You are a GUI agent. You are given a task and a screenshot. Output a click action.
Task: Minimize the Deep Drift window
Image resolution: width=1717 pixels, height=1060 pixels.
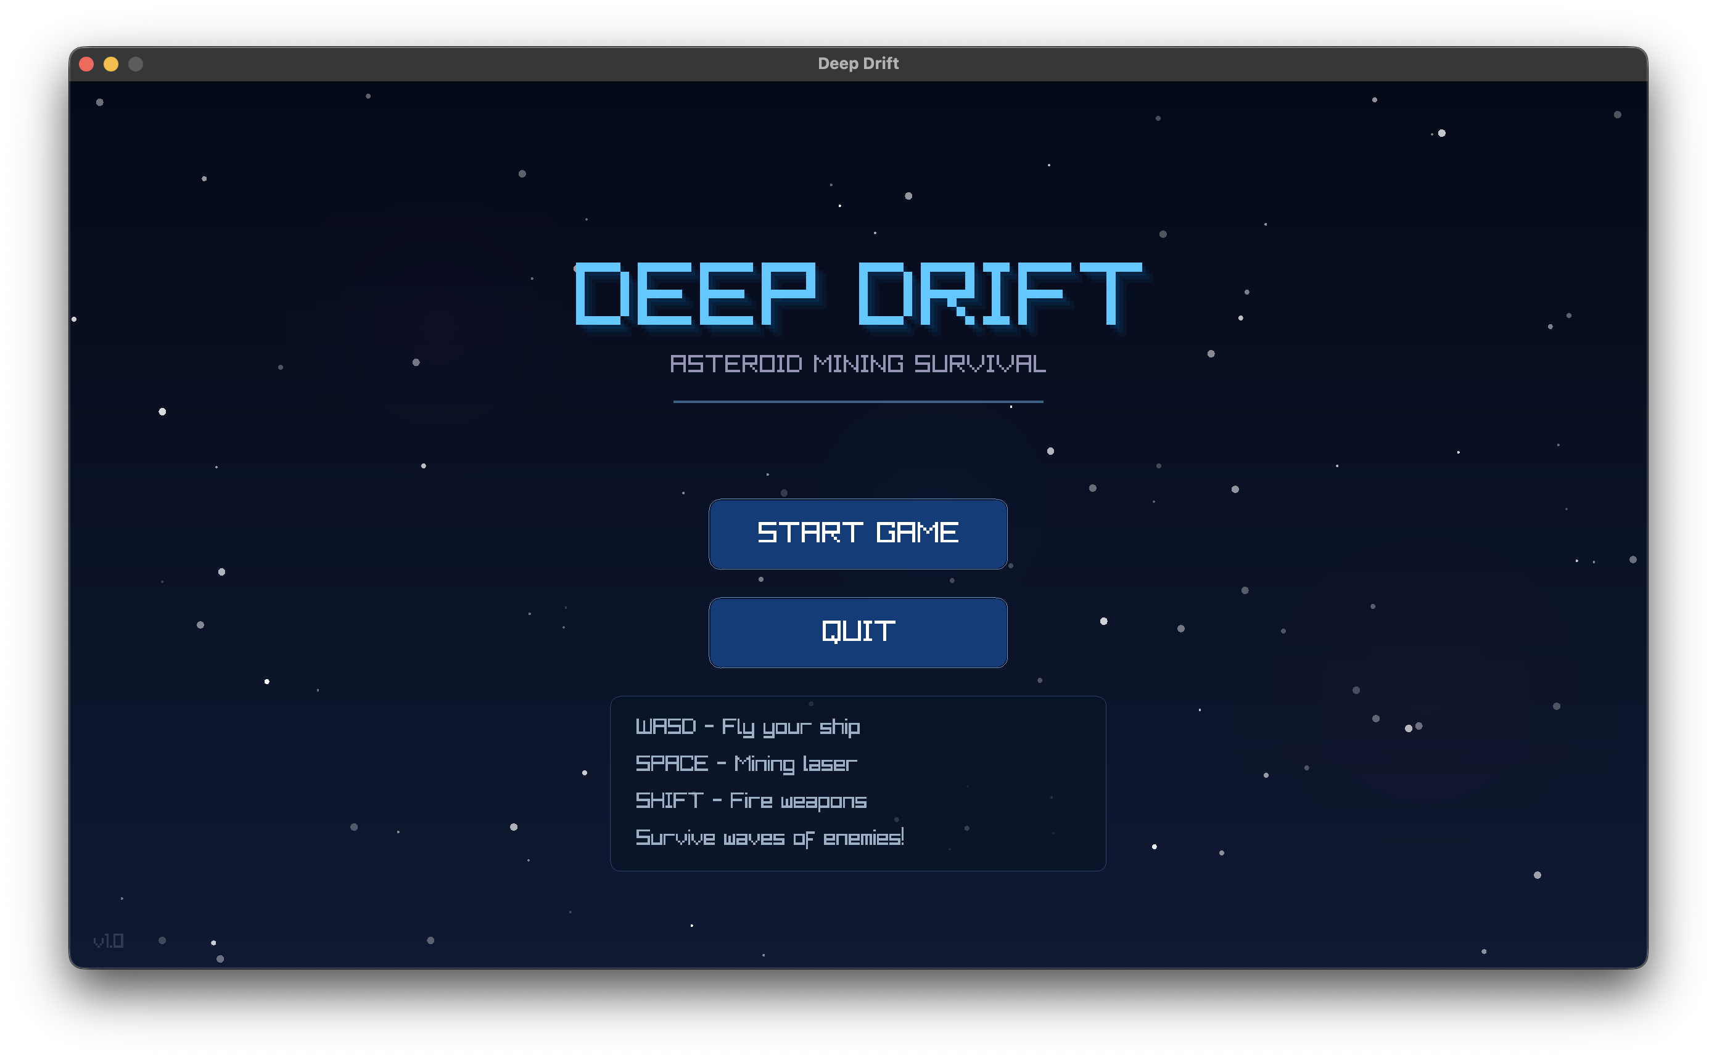[111, 64]
